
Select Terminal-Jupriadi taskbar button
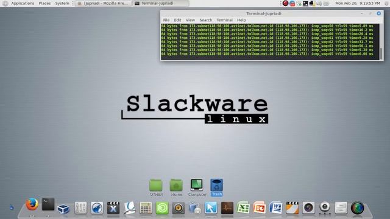pos(160,4)
